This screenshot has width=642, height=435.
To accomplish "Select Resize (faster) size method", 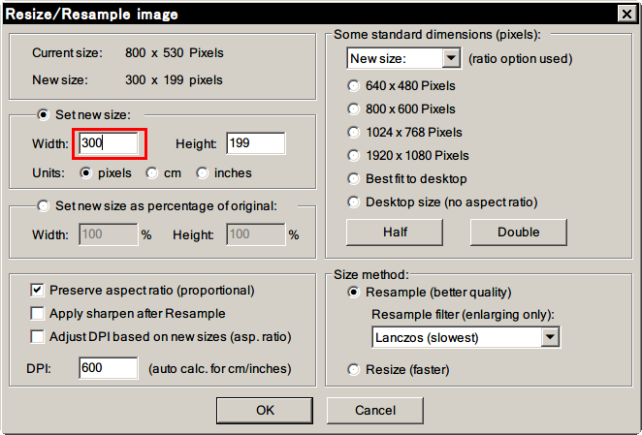I will tap(353, 369).
